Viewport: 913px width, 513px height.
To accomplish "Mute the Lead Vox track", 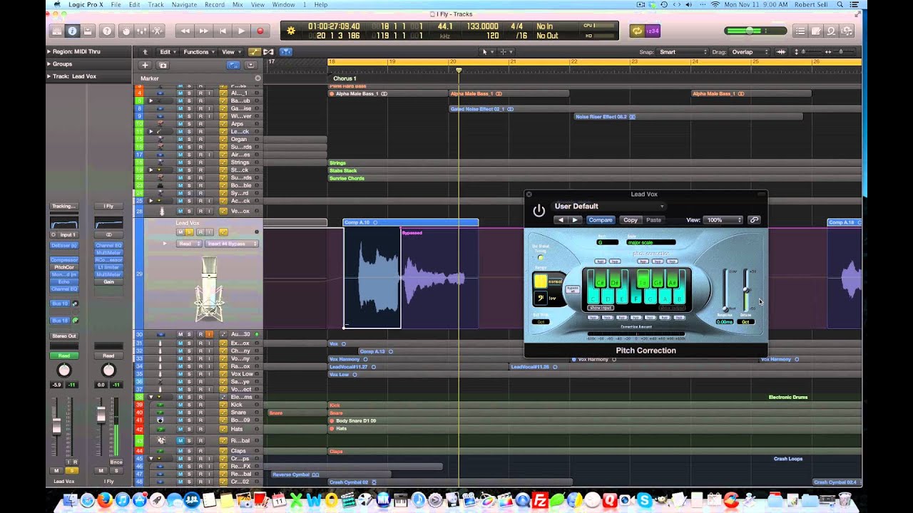I will coord(180,232).
